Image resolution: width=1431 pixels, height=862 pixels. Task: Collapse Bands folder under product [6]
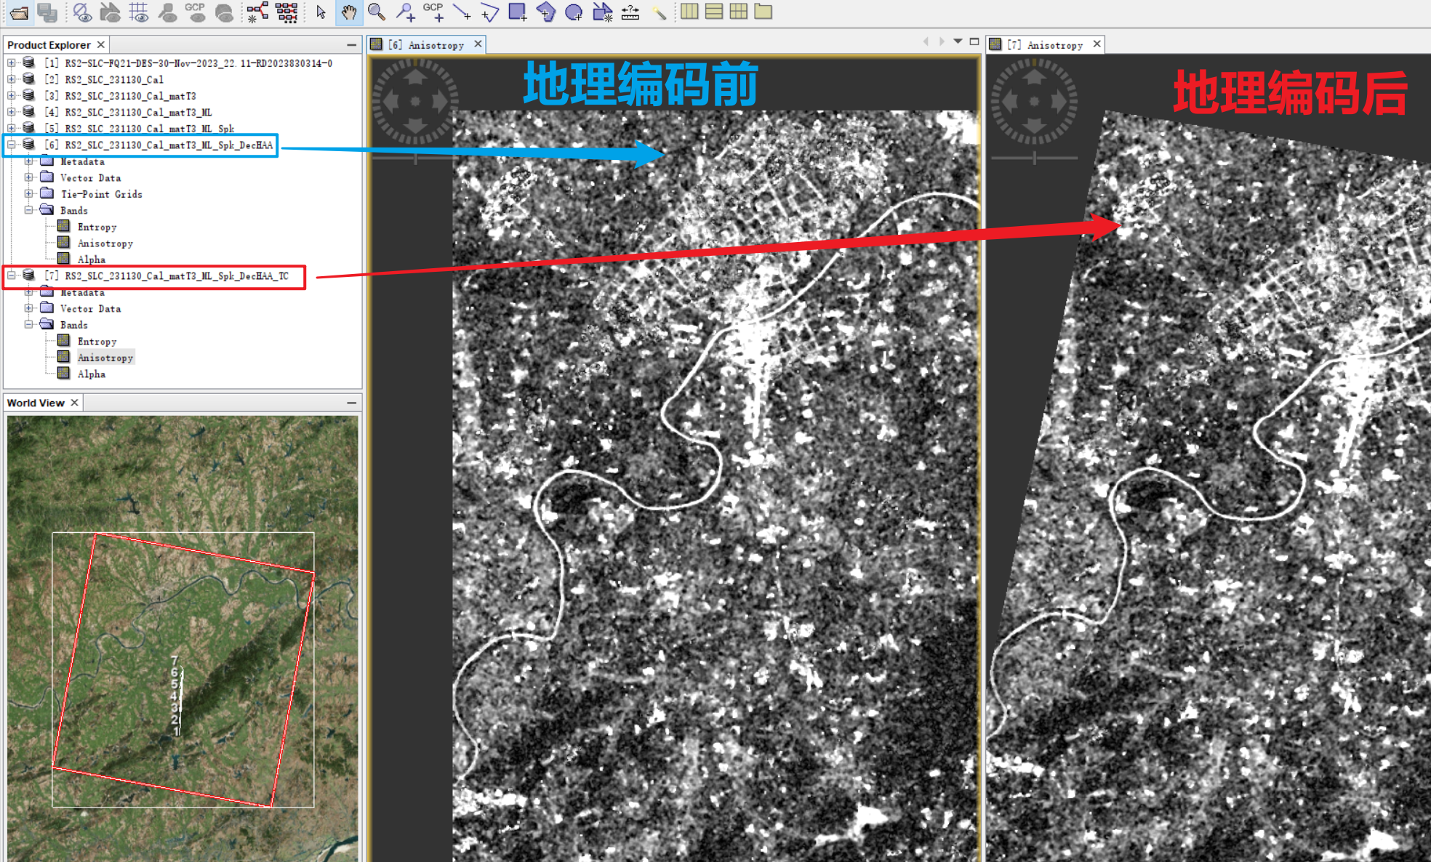click(x=28, y=210)
